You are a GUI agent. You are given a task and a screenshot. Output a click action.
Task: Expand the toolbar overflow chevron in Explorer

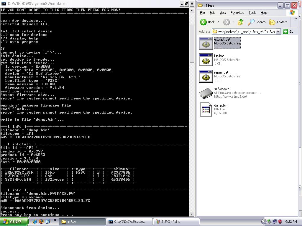pyautogui.click(x=295, y=19)
